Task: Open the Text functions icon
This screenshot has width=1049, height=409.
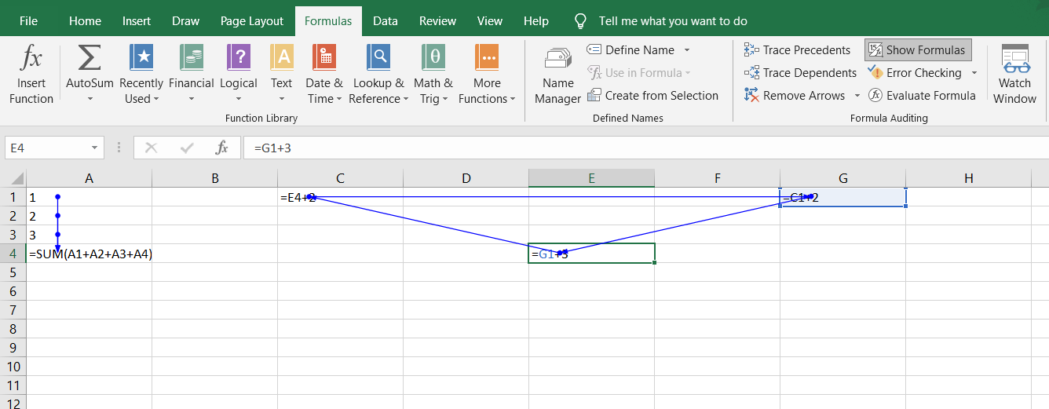Action: click(281, 58)
